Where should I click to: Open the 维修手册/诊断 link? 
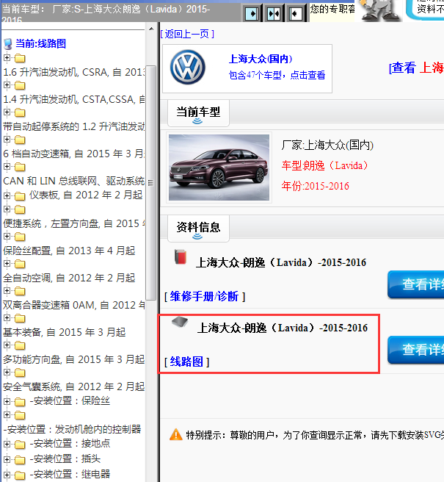point(205,297)
